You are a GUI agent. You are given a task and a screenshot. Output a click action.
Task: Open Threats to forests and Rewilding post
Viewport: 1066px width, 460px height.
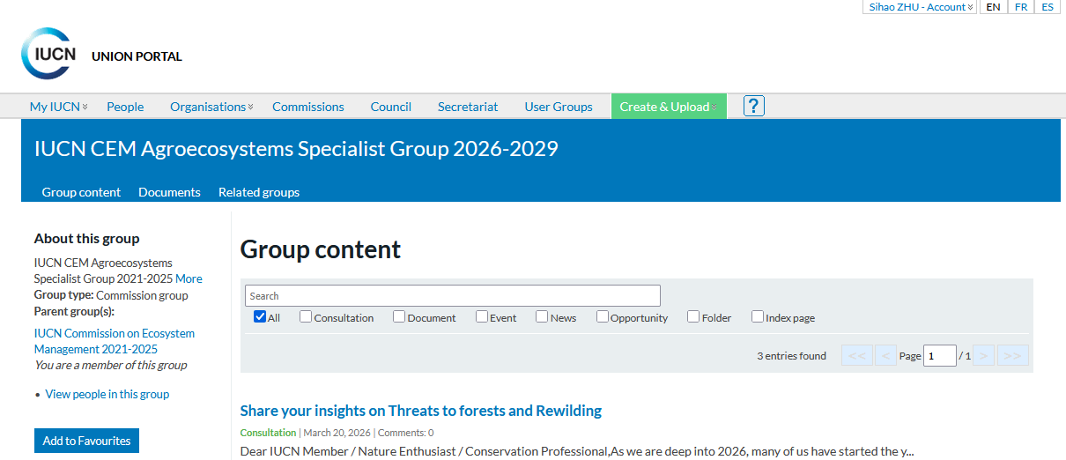421,411
